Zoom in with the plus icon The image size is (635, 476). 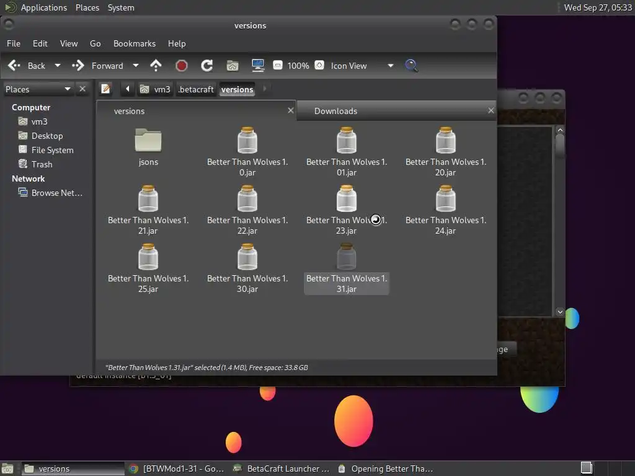point(319,65)
